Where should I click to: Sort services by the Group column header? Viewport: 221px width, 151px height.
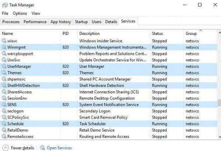191,33
